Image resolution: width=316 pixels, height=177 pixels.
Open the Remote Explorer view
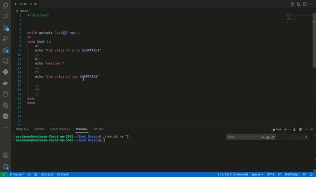pyautogui.click(x=5, y=61)
